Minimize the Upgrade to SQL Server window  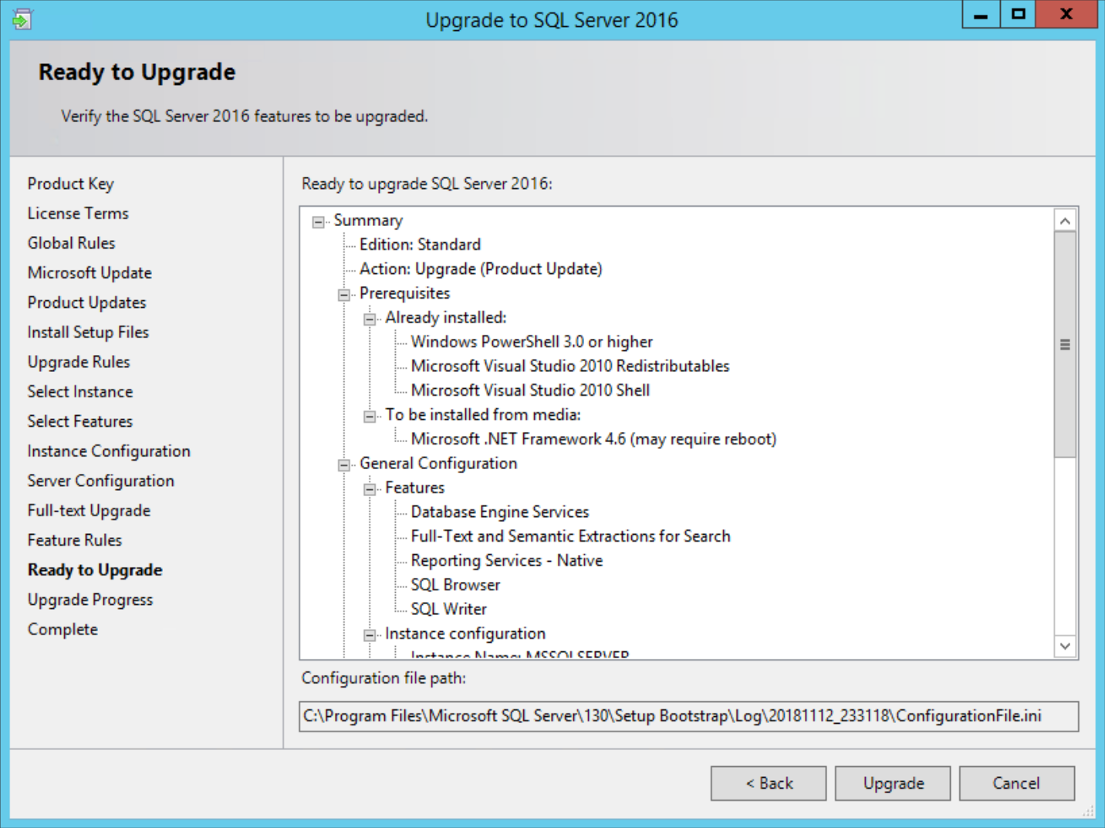click(981, 14)
